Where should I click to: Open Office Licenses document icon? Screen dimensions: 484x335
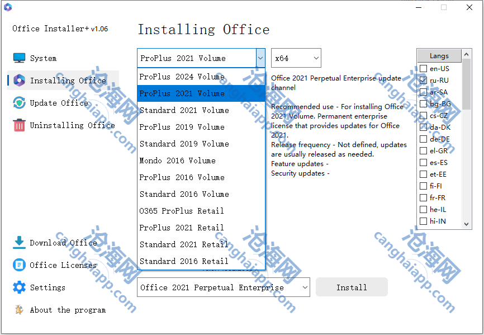click(20, 265)
